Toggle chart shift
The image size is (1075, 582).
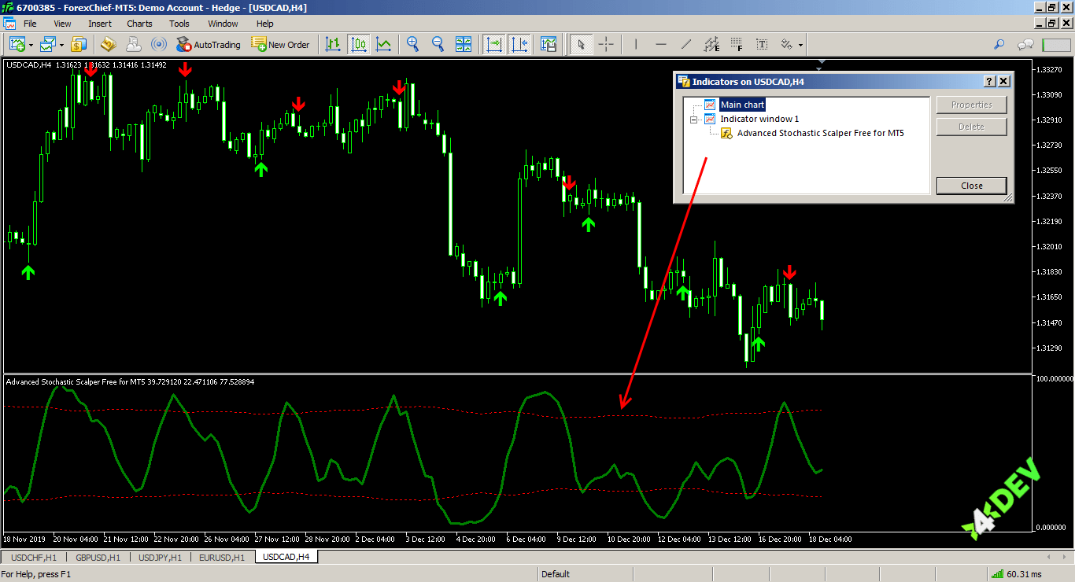click(519, 44)
